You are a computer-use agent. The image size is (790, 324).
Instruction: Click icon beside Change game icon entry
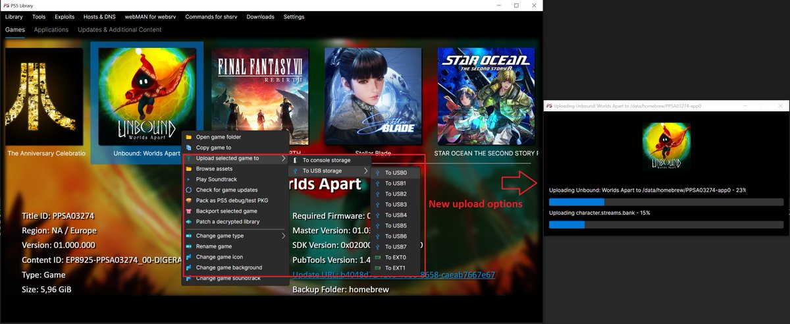[x=189, y=257]
